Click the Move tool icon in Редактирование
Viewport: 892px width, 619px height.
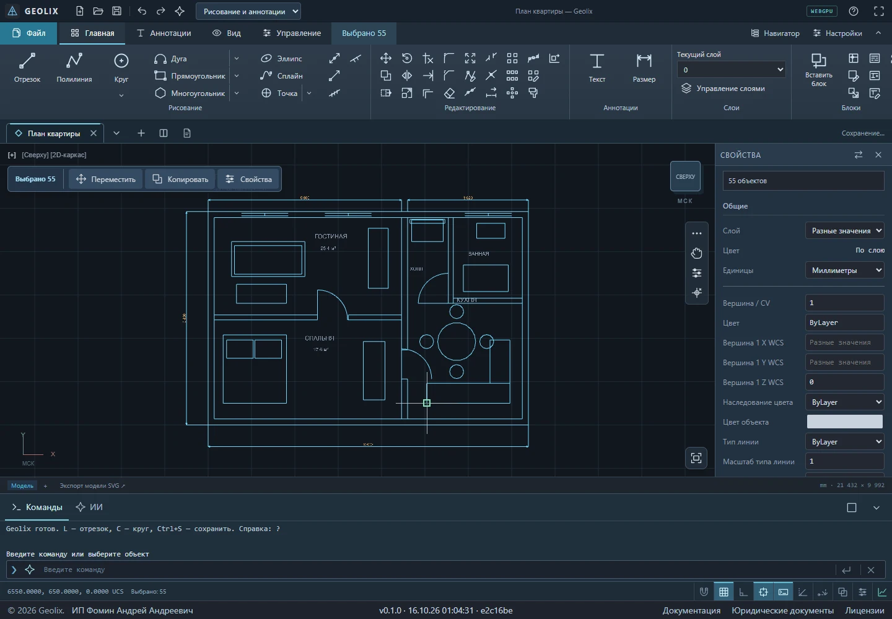pyautogui.click(x=386, y=58)
